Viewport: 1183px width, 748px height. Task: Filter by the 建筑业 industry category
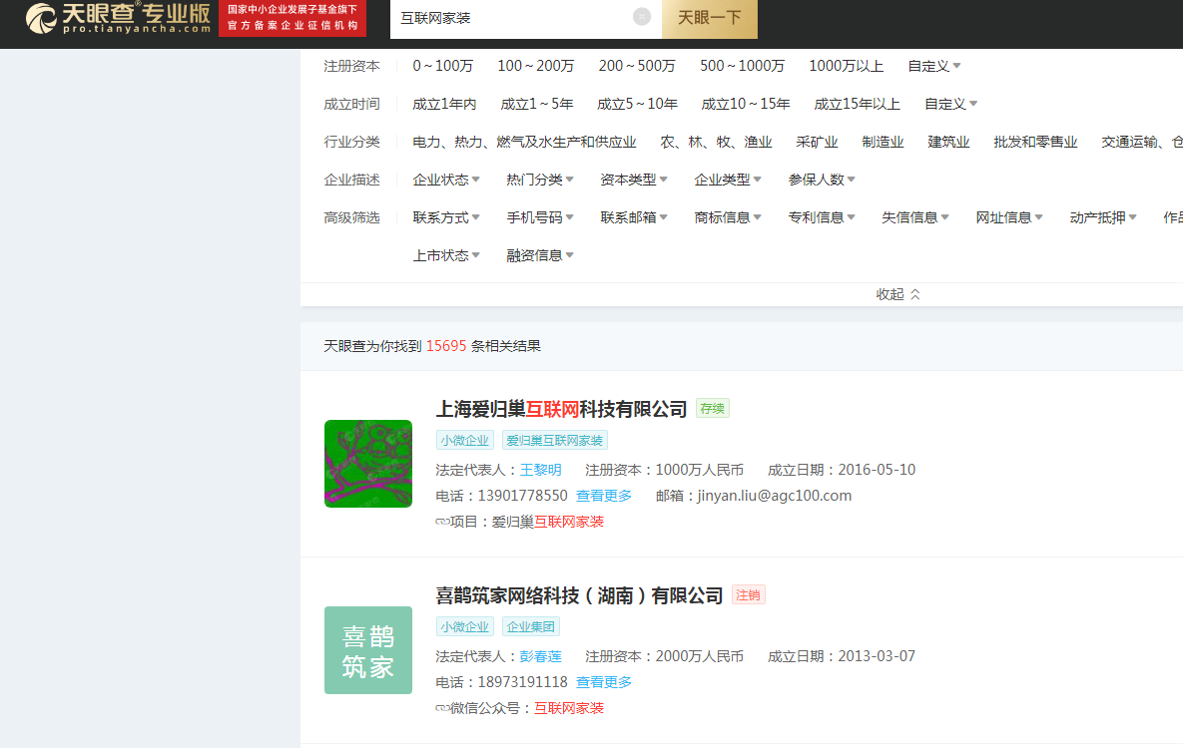pos(948,142)
